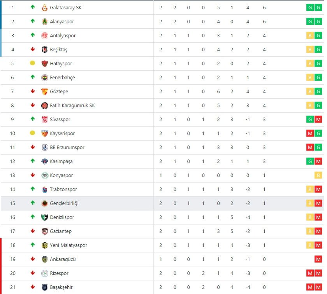
Task: Click the green up arrow beside Antalyaspor
Action: [33, 35]
